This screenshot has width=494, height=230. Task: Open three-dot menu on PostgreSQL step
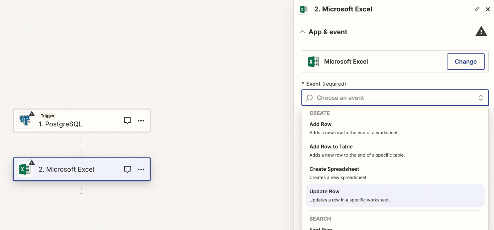click(141, 121)
